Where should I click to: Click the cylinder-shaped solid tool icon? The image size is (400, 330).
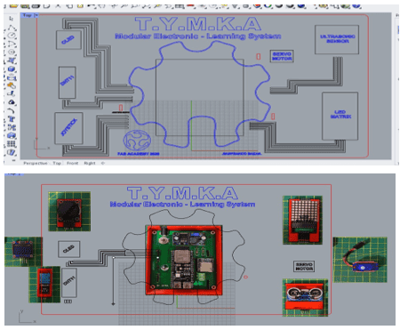click(12, 77)
